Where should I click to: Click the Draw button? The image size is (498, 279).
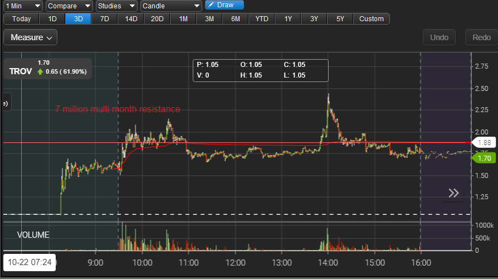click(x=224, y=5)
